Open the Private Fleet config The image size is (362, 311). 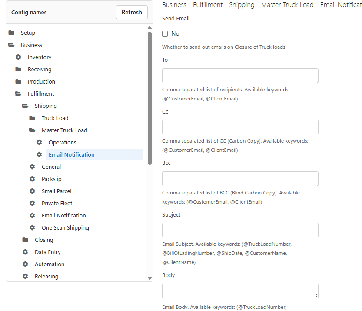pos(57,203)
